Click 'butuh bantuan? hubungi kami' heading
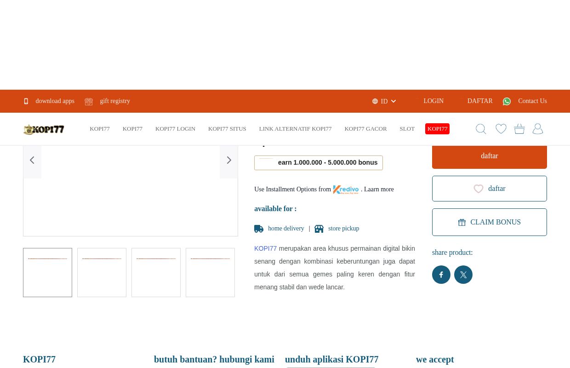The height and width of the screenshot is (368, 570). click(x=214, y=359)
